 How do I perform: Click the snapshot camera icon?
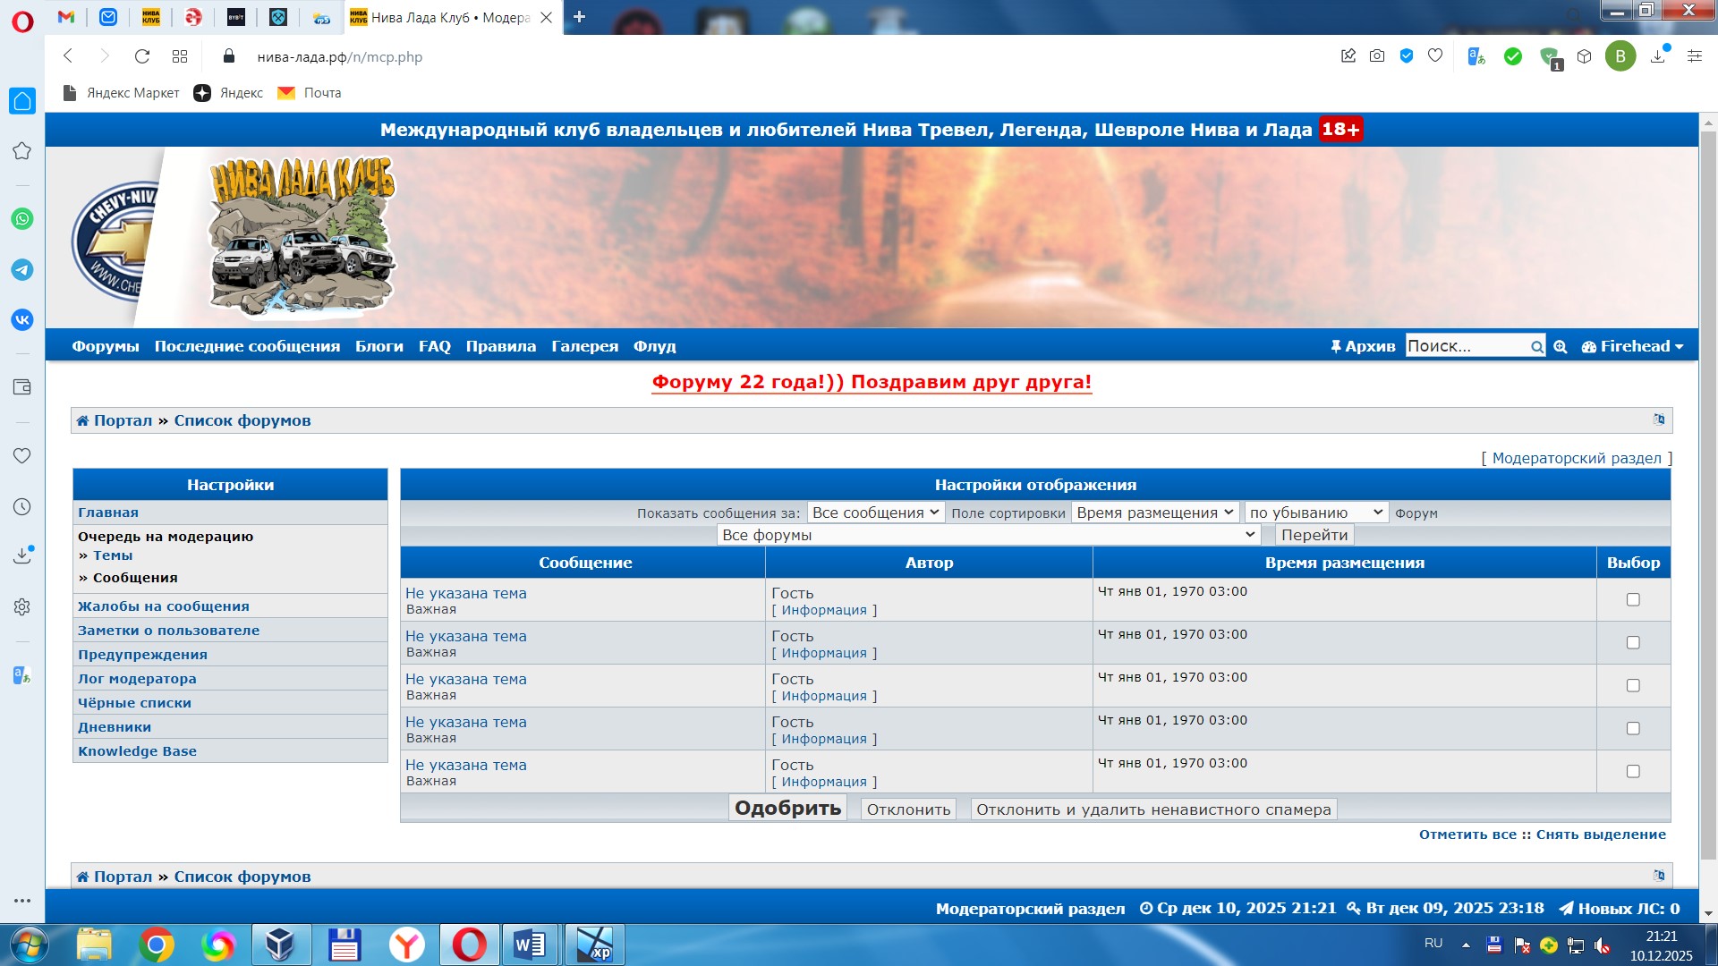coord(1377,56)
